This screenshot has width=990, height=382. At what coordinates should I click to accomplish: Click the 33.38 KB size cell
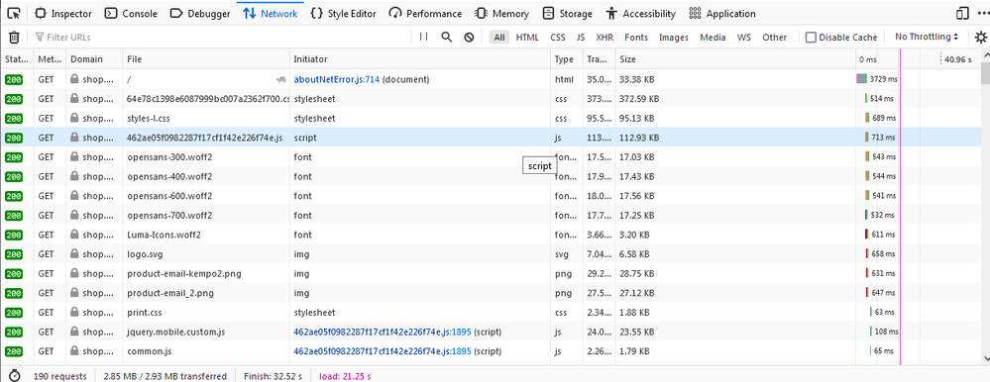[x=637, y=79]
